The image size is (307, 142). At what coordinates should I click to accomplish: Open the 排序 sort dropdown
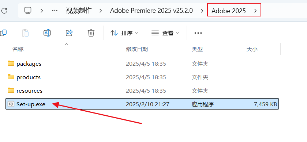coord(124,33)
